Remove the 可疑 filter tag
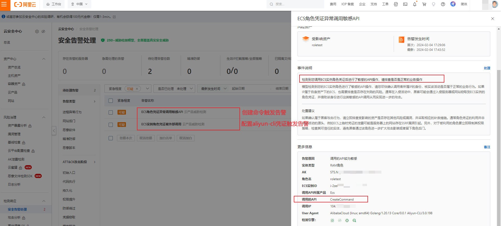This screenshot has width=501, height=226. [137, 89]
